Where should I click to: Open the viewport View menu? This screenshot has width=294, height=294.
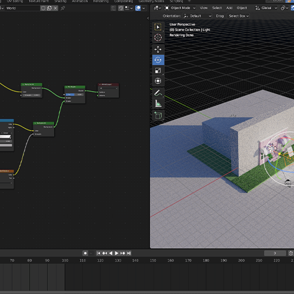click(x=203, y=8)
